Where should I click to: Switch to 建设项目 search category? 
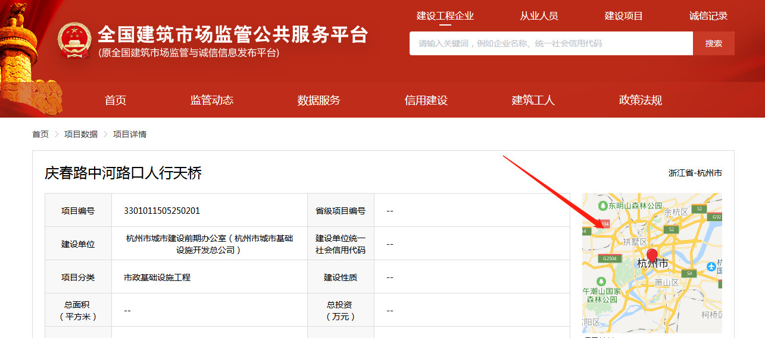point(624,16)
